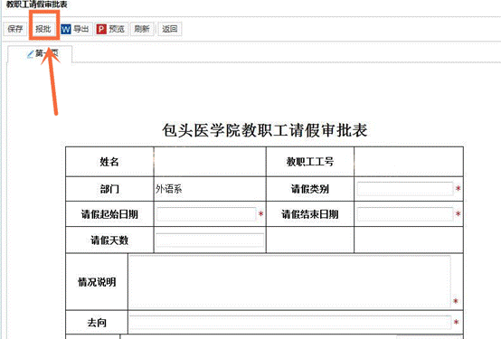Click the 请假天数 label cell
Image resolution: width=501 pixels, height=339 pixels.
tap(109, 240)
